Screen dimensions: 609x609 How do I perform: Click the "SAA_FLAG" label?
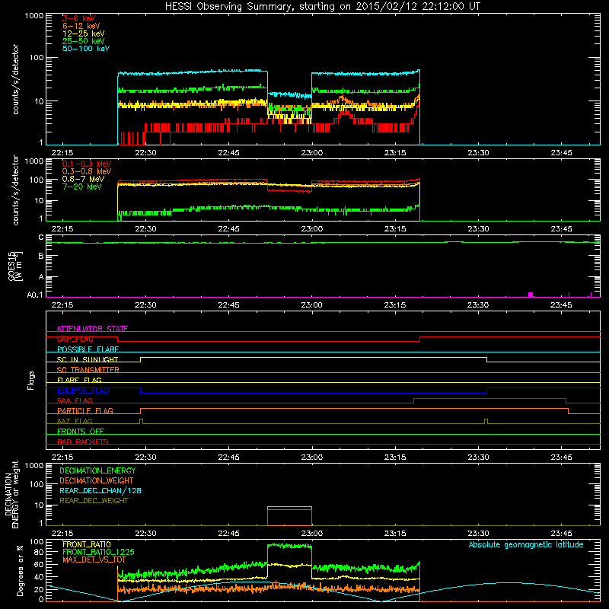[x=75, y=400]
